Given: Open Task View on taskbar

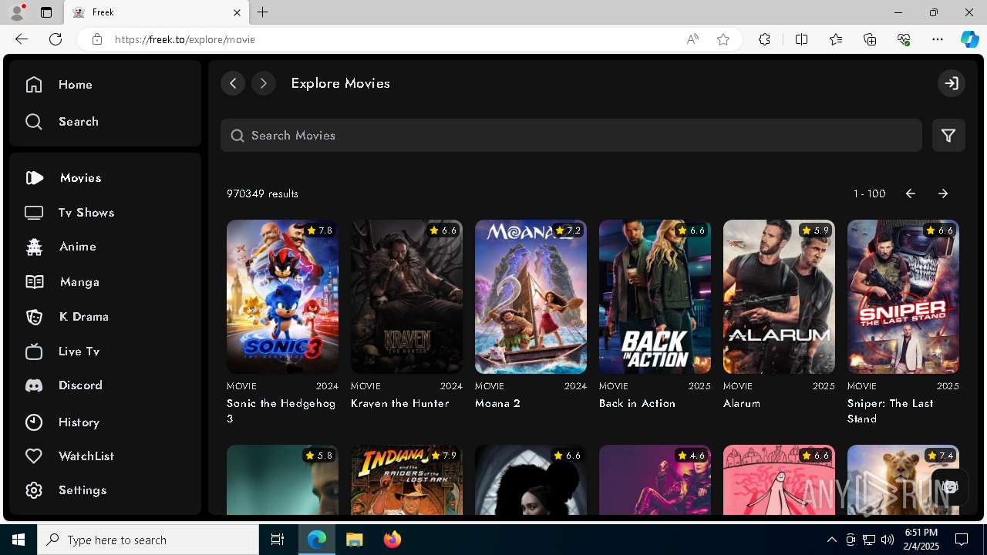Looking at the screenshot, I should click(278, 540).
